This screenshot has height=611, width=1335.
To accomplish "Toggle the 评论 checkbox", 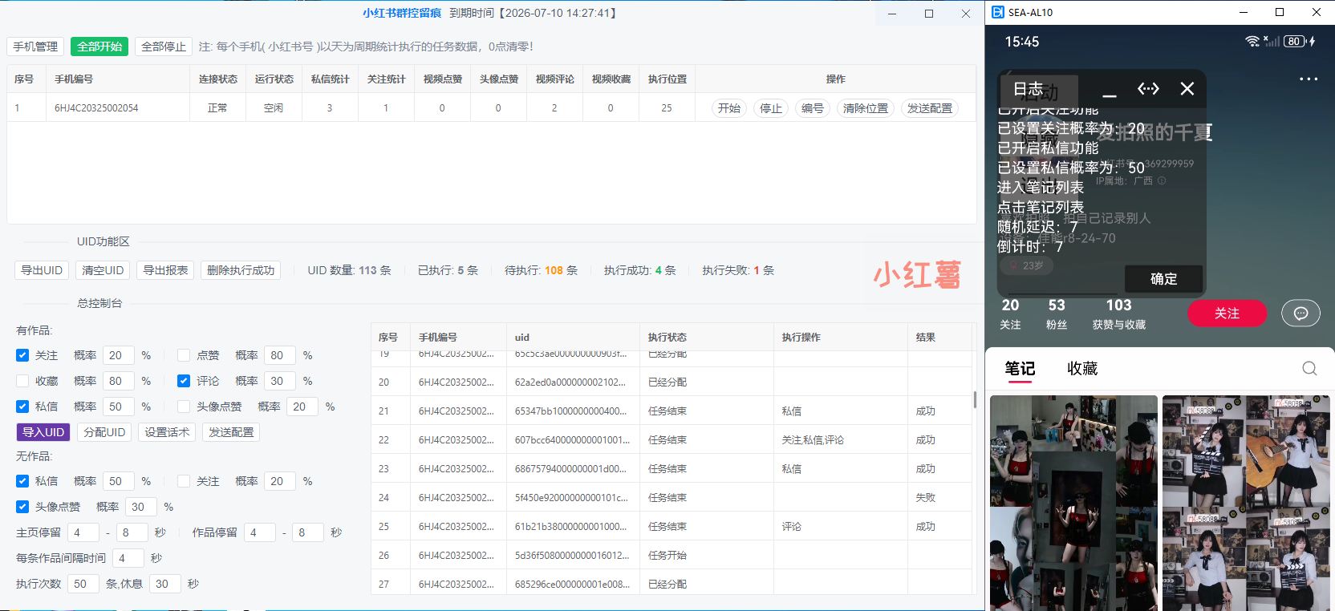I will click(x=184, y=381).
